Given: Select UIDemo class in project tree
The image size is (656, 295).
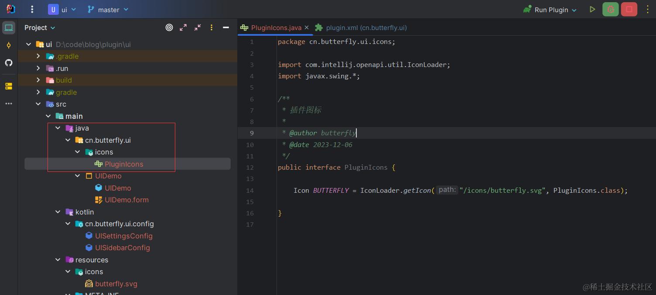Looking at the screenshot, I should coord(118,188).
